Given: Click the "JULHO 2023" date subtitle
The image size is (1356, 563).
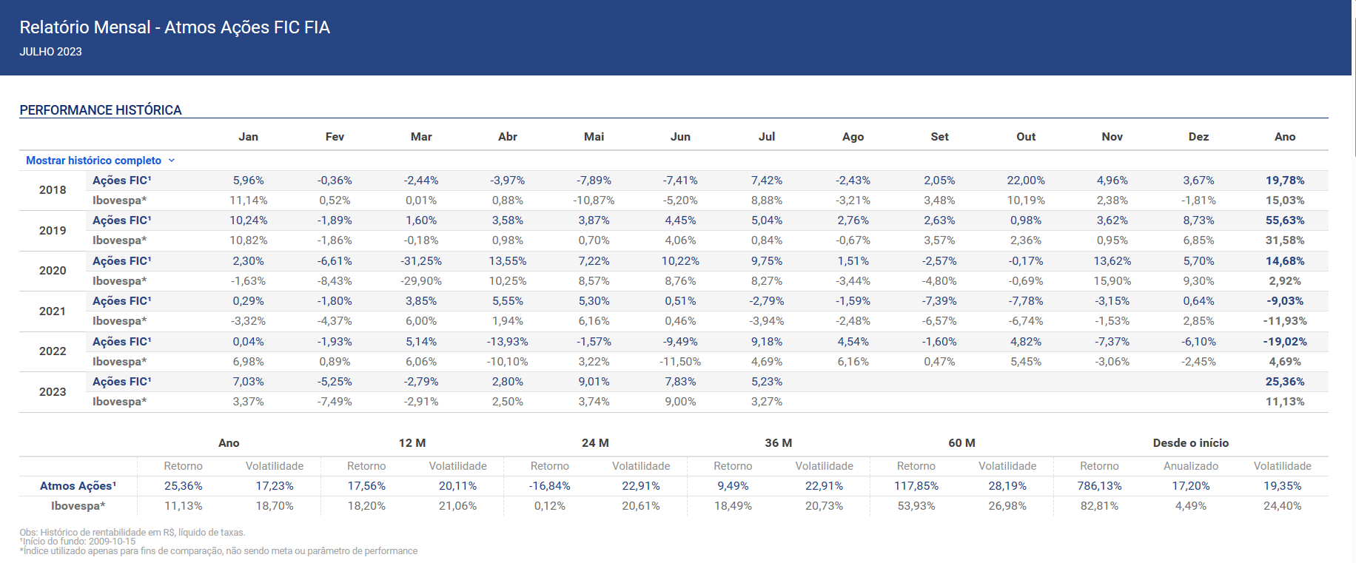Looking at the screenshot, I should click(50, 52).
